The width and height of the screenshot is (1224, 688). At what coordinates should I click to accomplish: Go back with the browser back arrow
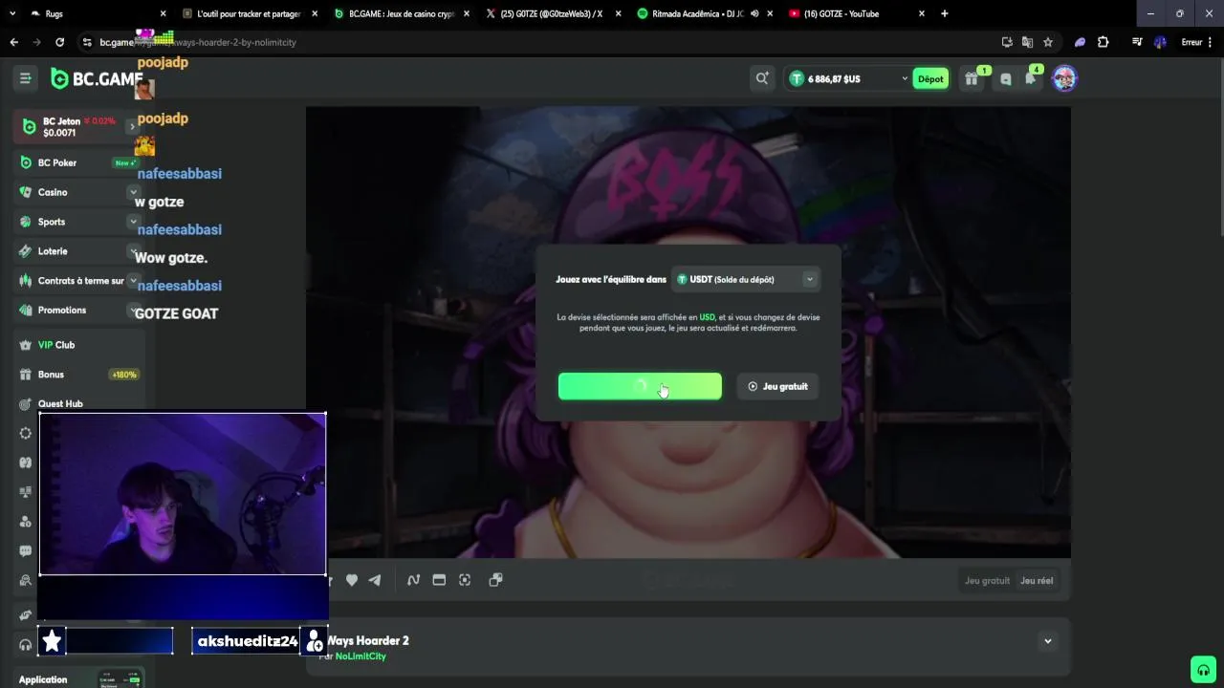click(13, 42)
